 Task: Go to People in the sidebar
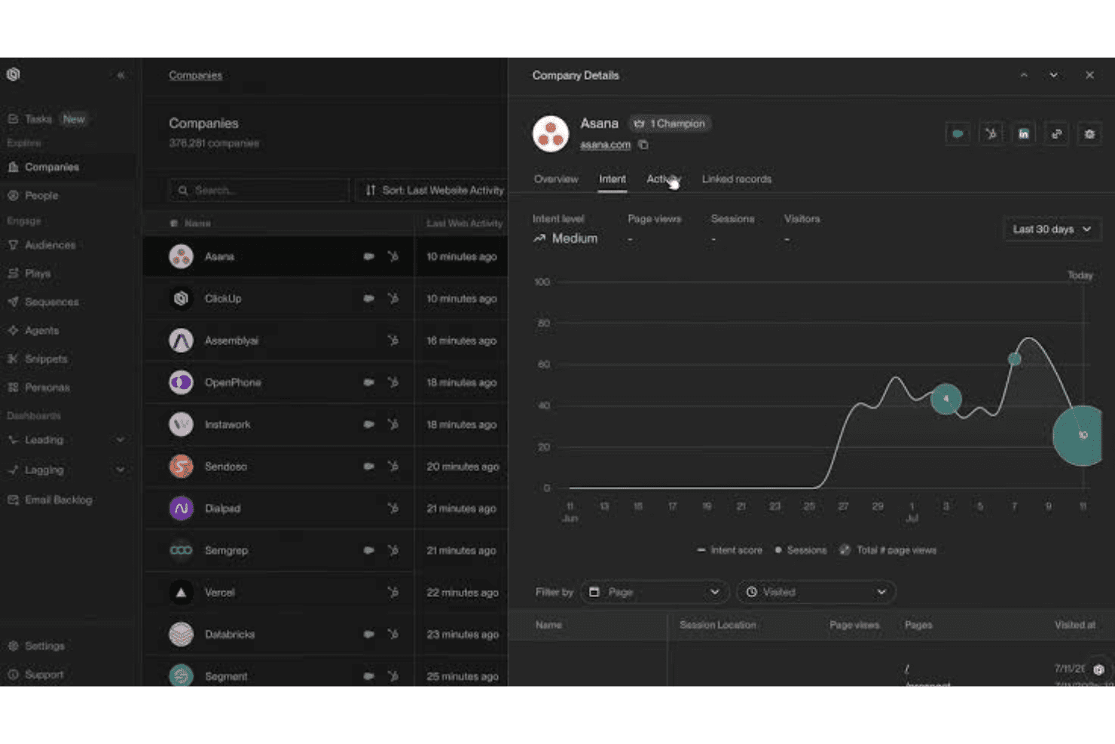click(41, 195)
